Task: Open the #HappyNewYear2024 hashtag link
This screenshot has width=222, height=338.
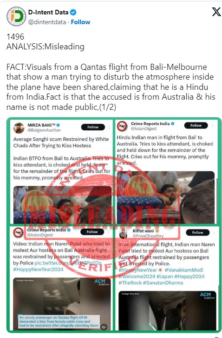Action: 38,270
